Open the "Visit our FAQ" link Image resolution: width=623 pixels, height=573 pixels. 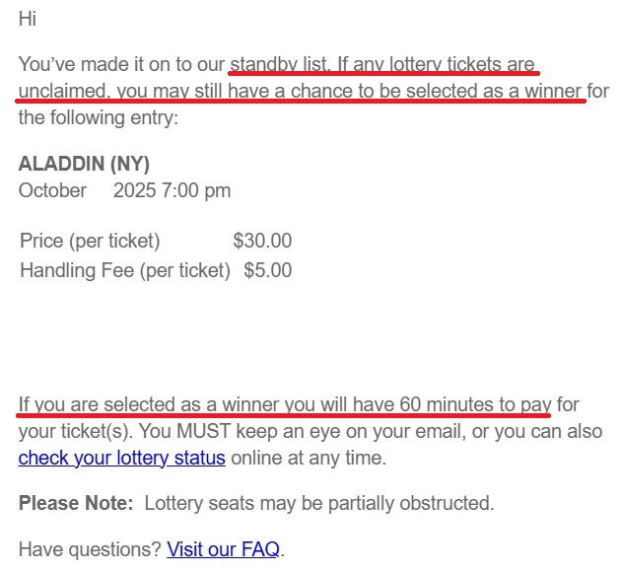tap(224, 549)
